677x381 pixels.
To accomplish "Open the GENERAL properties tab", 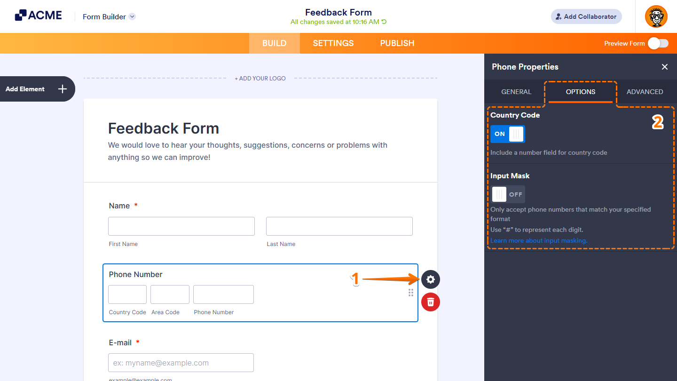I will (516, 92).
